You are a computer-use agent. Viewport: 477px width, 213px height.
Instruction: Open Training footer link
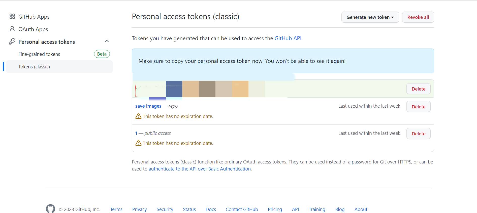(317, 209)
